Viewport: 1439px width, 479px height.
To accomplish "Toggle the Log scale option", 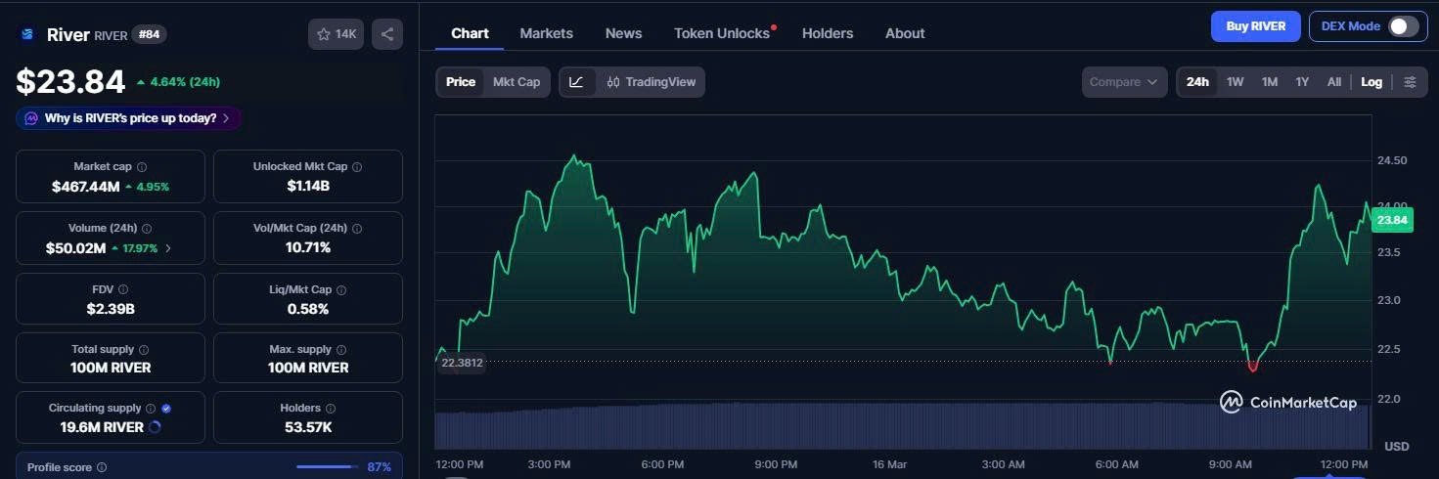I will click(1372, 82).
